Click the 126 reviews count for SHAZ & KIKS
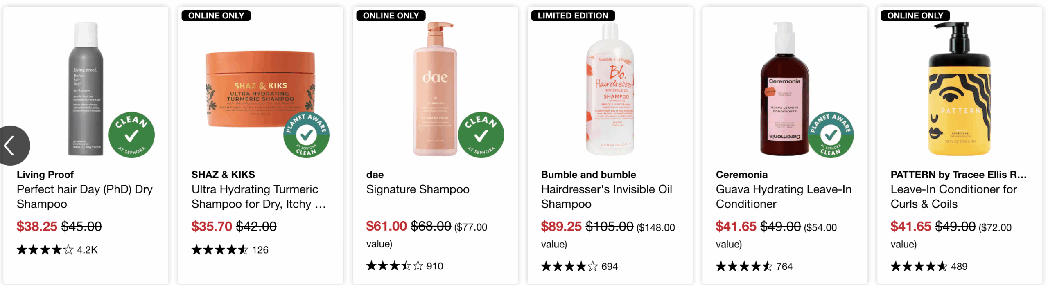The image size is (1048, 285). pyautogui.click(x=260, y=250)
